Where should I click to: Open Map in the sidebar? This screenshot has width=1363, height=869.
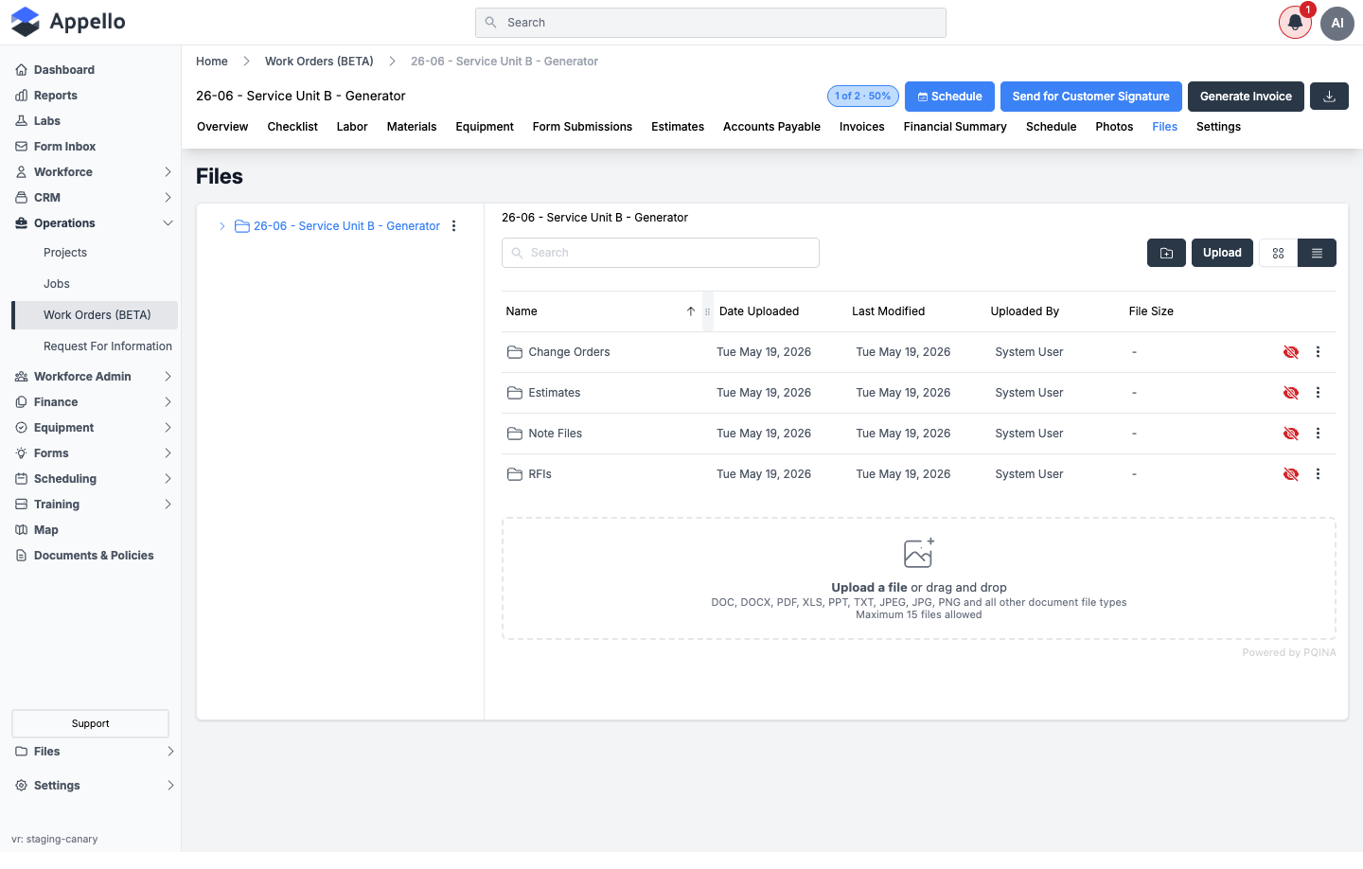point(46,530)
